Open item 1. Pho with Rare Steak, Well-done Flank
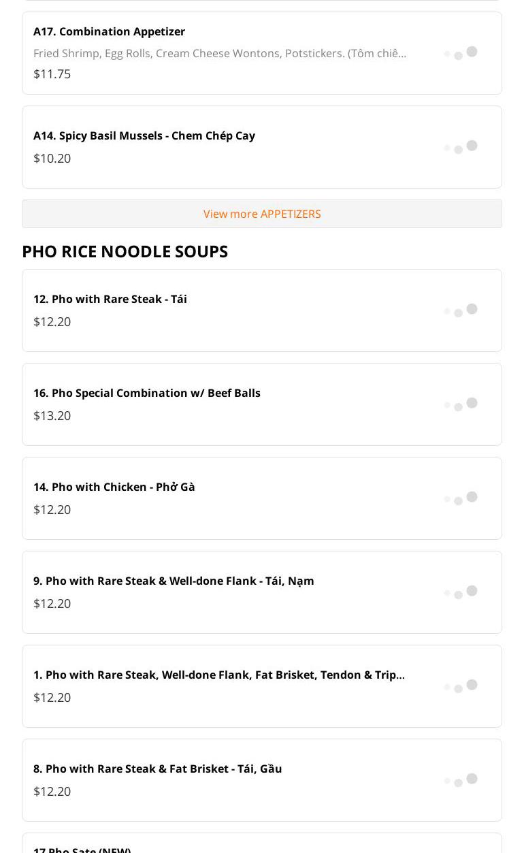Screen dimensions: 524x853 tap(219, 675)
